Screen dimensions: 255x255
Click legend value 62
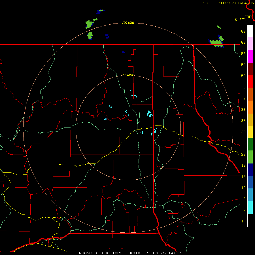(x=243, y=42)
